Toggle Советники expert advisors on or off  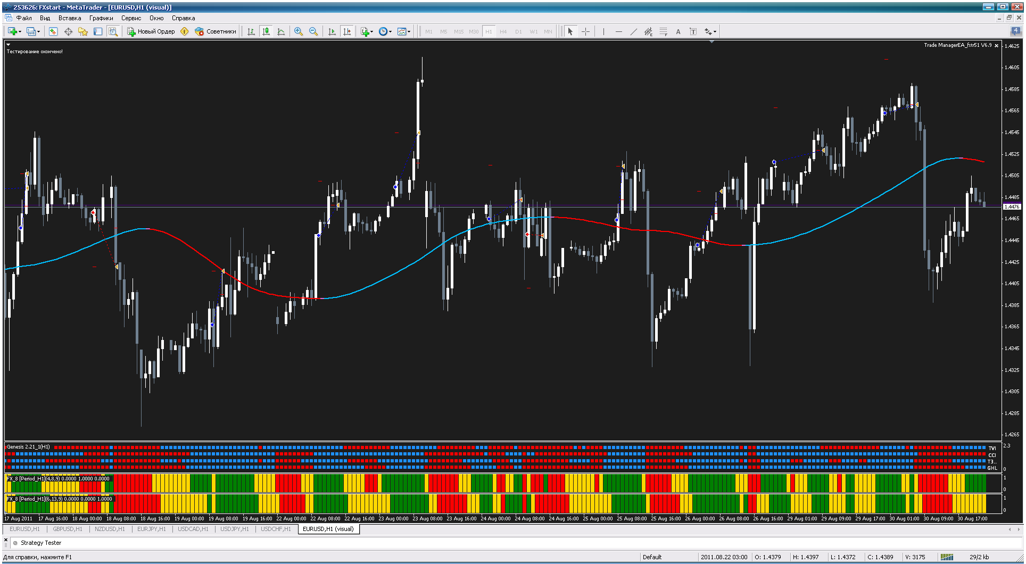(216, 31)
